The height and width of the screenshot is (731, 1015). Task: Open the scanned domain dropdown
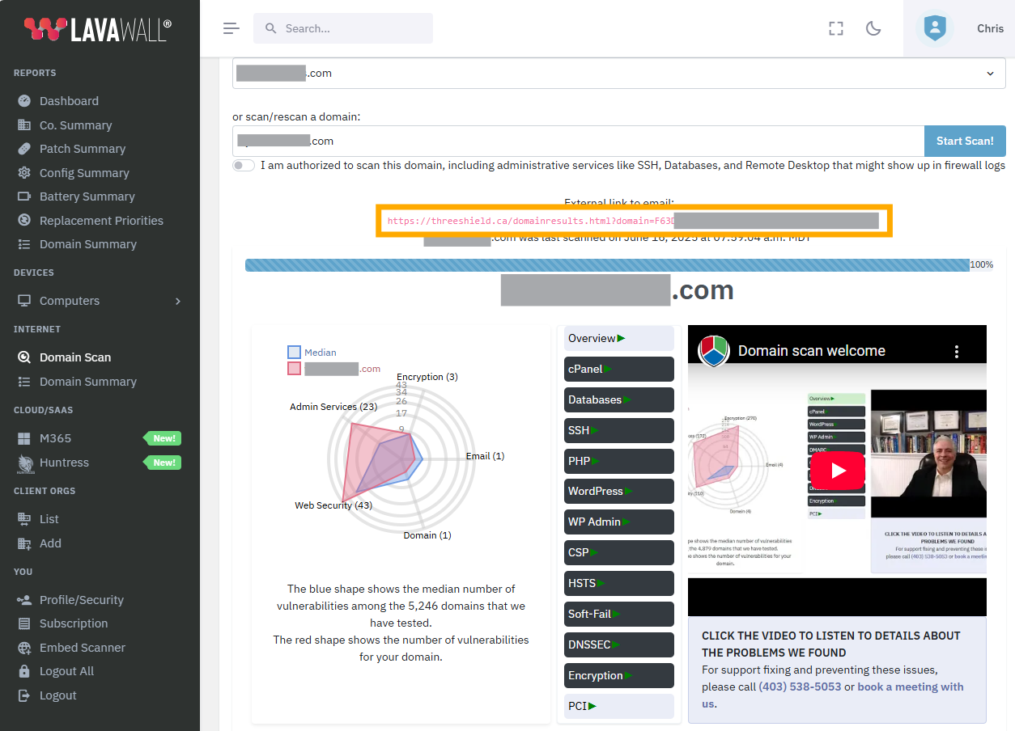[x=989, y=73]
